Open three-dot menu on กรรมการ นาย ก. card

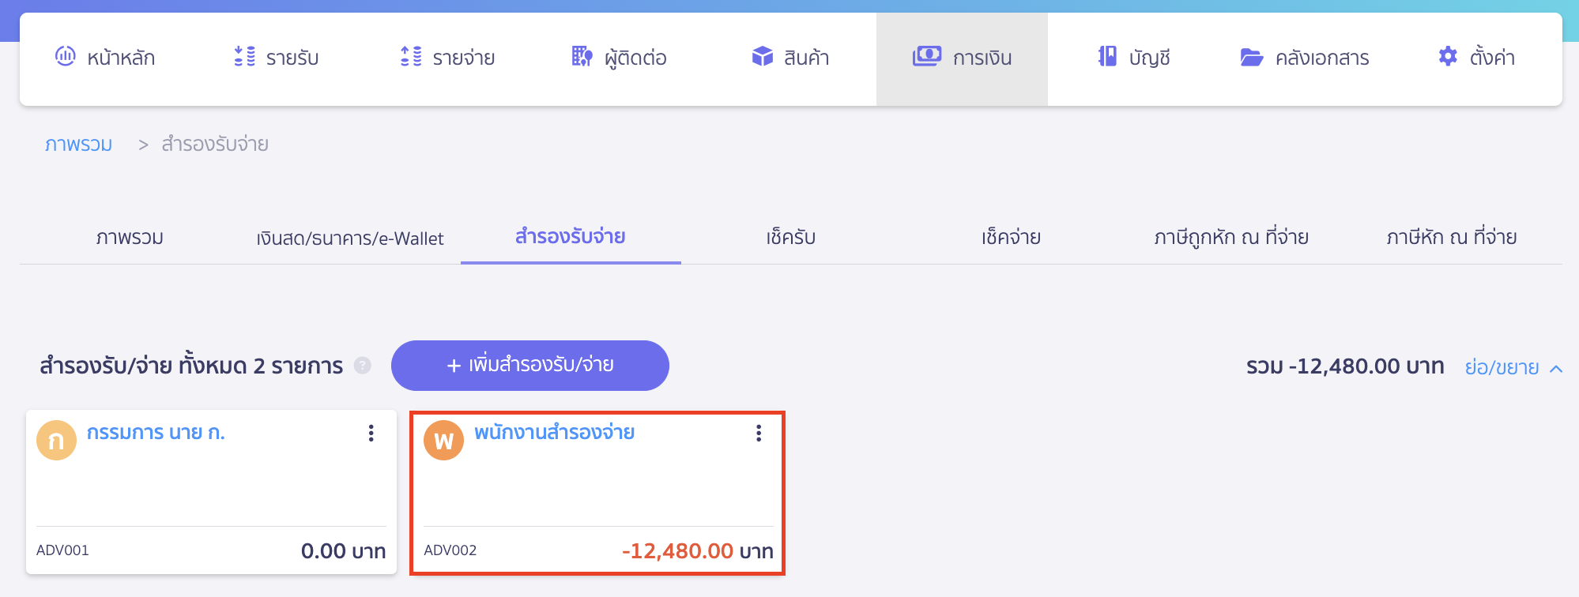click(x=371, y=433)
